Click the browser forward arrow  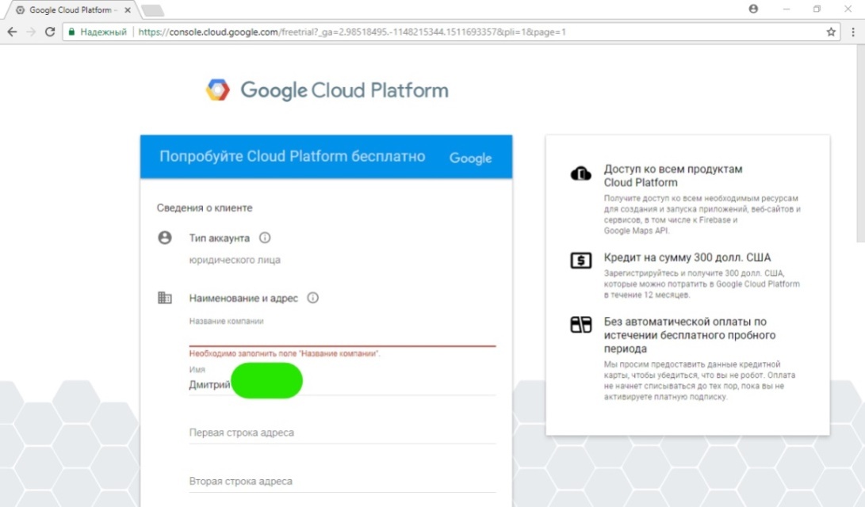point(31,32)
